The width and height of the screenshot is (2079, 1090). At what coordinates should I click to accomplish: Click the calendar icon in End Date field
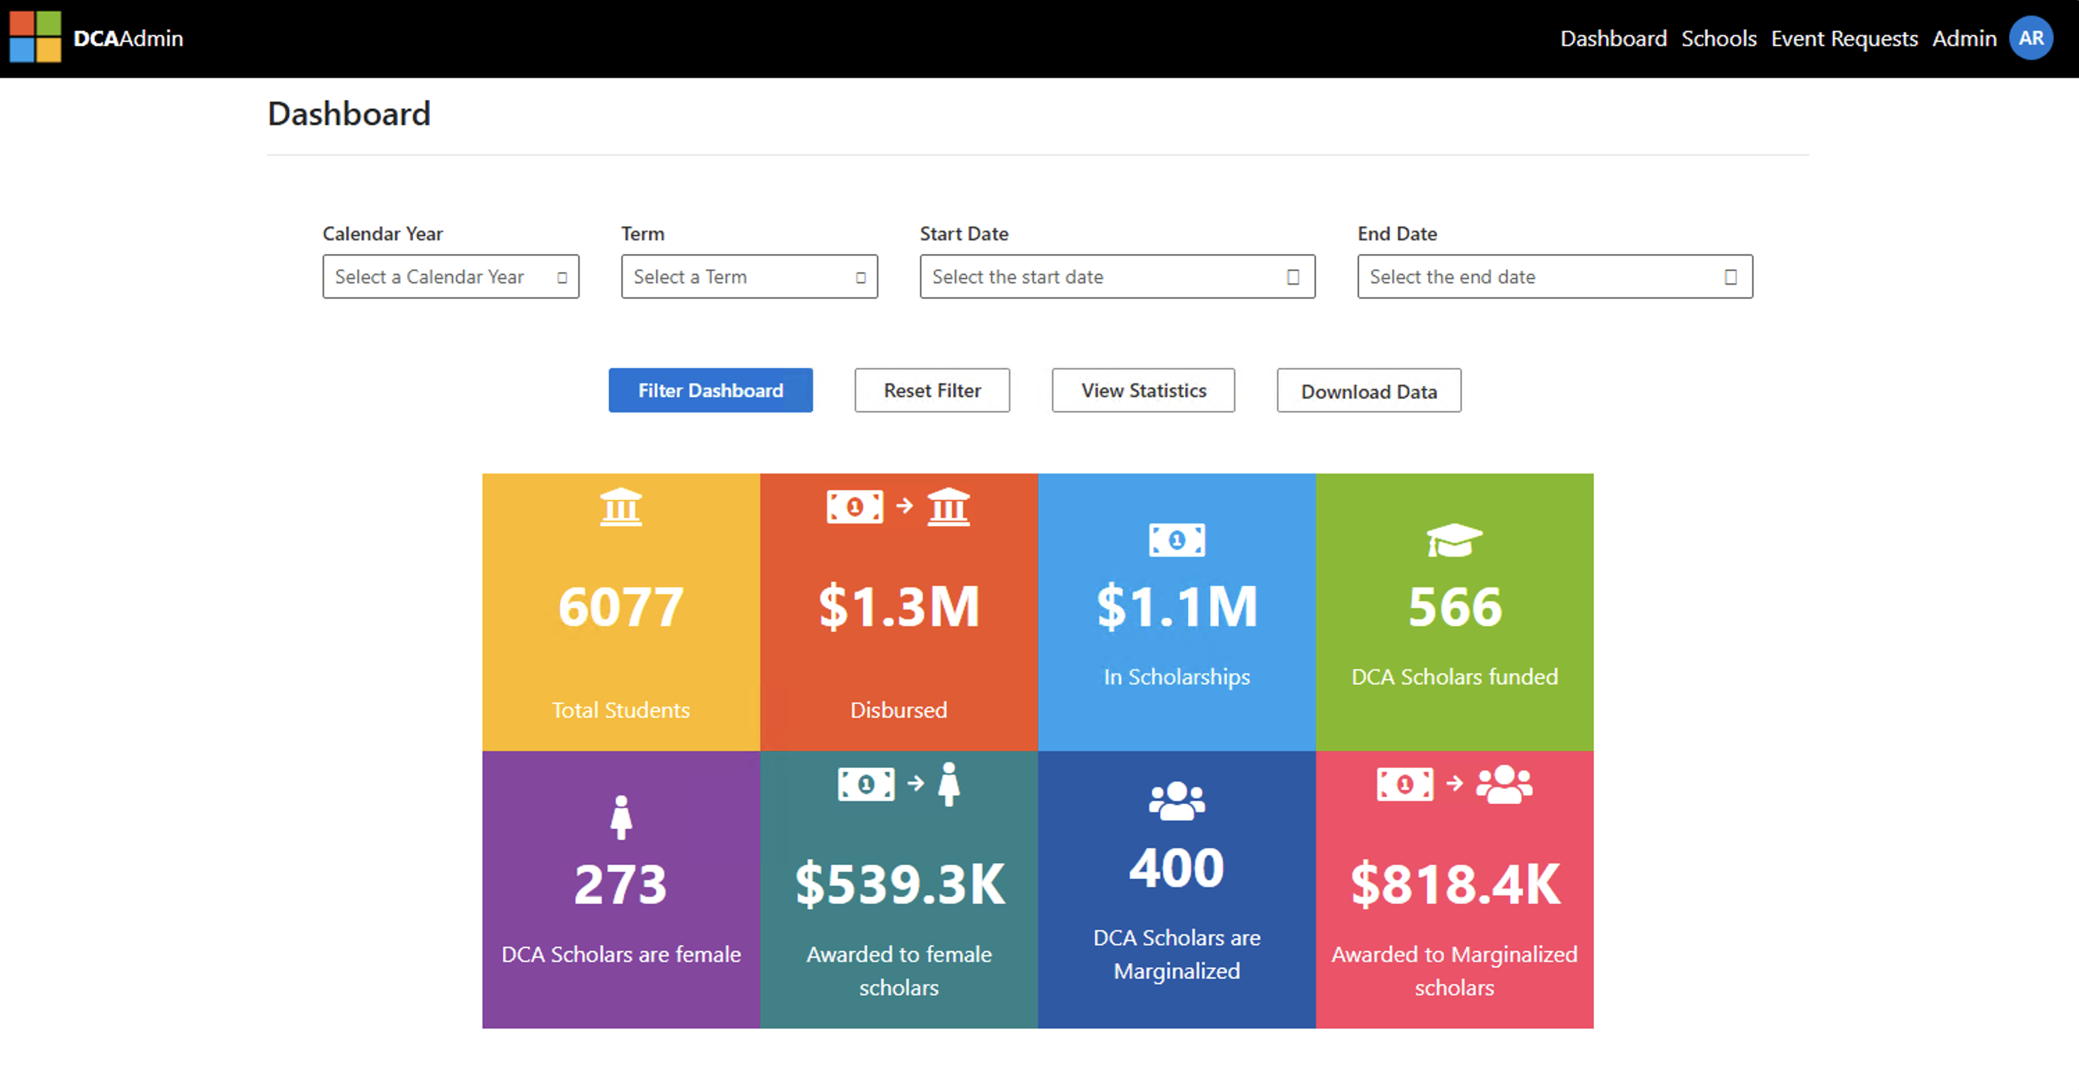tap(1729, 277)
